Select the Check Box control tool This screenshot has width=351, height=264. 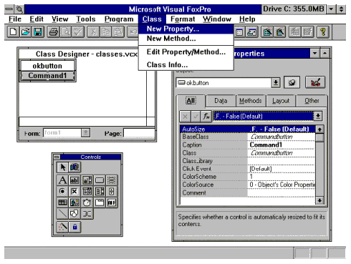point(74,191)
